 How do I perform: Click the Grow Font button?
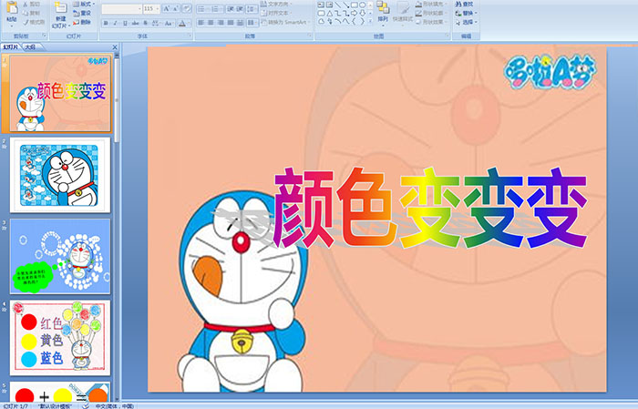pyautogui.click(x=167, y=8)
